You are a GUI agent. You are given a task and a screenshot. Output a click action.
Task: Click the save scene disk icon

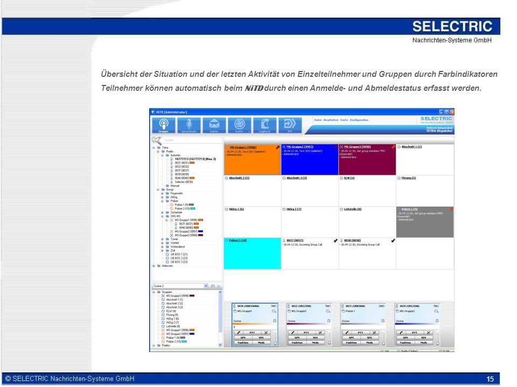click(213, 286)
